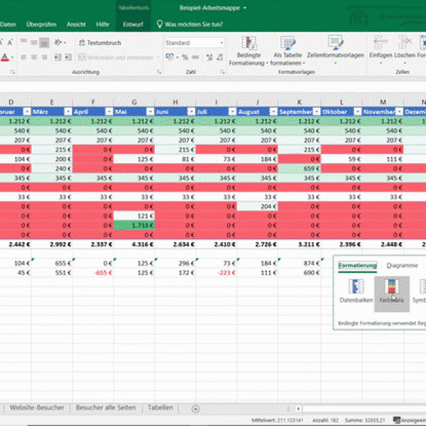Increase the cell indent
This screenshot has height=426, width=426.
(x=68, y=57)
